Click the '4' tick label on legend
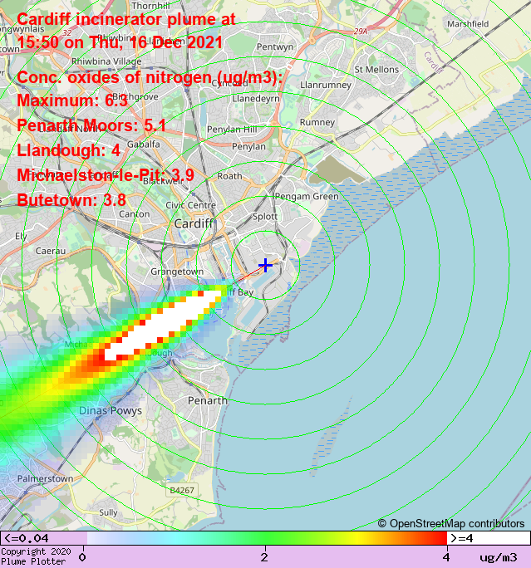 pos(446,557)
